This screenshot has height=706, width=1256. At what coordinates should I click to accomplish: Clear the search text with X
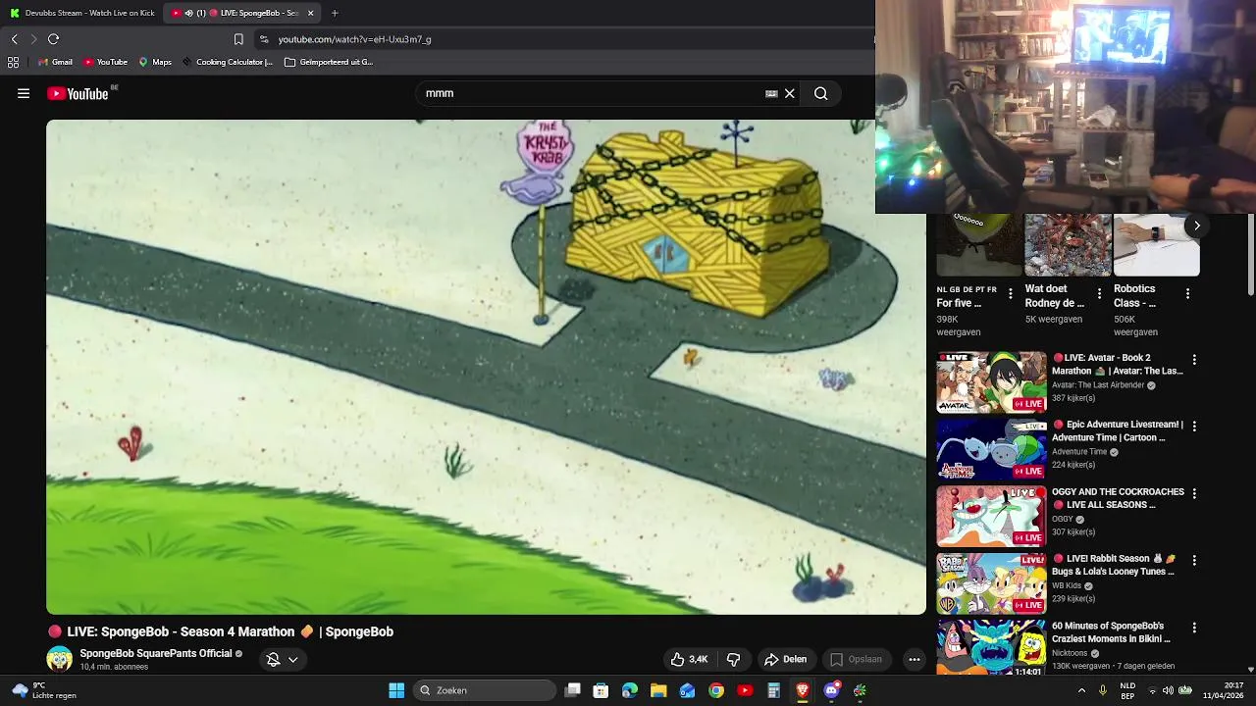click(x=790, y=93)
